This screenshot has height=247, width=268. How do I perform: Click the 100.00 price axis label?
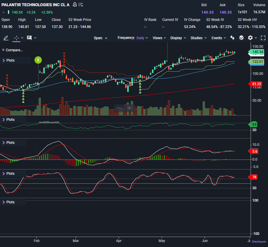[x=258, y=74]
